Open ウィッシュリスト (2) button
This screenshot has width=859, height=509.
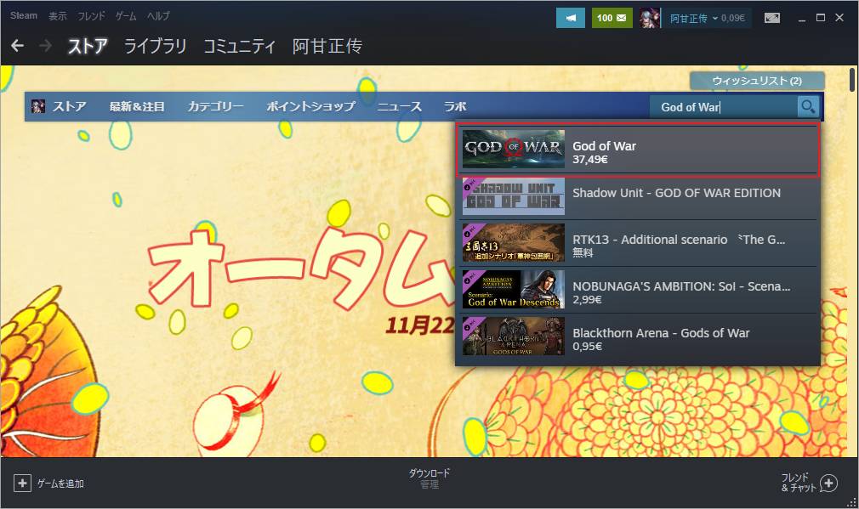coord(757,81)
